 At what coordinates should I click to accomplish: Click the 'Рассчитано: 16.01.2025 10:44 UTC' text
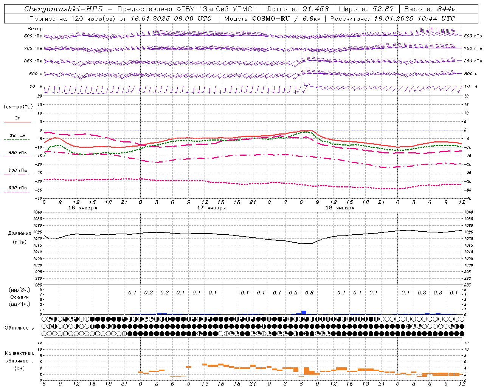click(x=392, y=19)
